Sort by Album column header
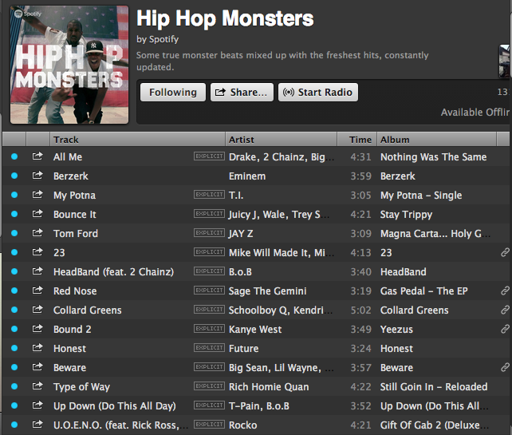The width and height of the screenshot is (512, 435). tap(436, 140)
